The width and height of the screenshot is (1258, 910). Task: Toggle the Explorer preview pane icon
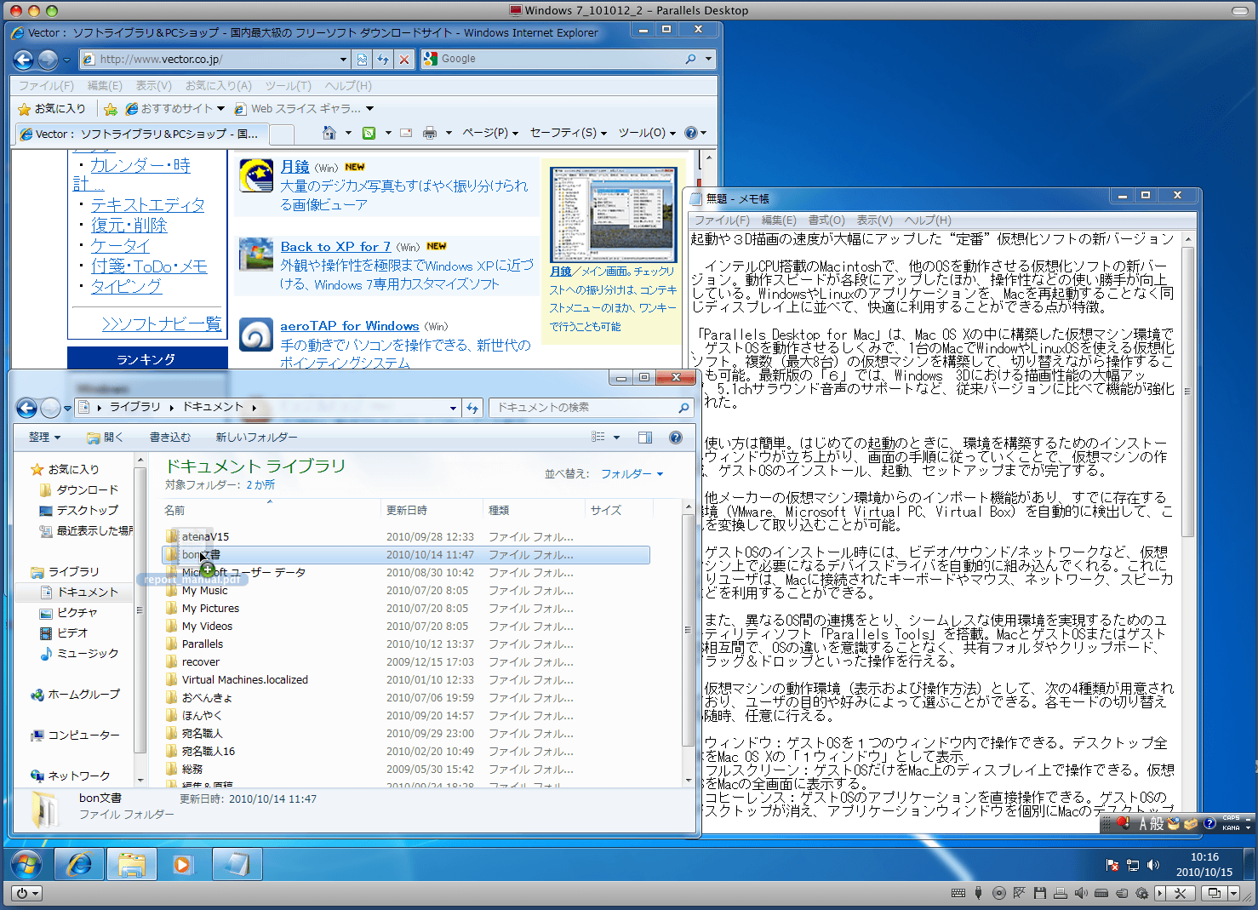tap(645, 438)
